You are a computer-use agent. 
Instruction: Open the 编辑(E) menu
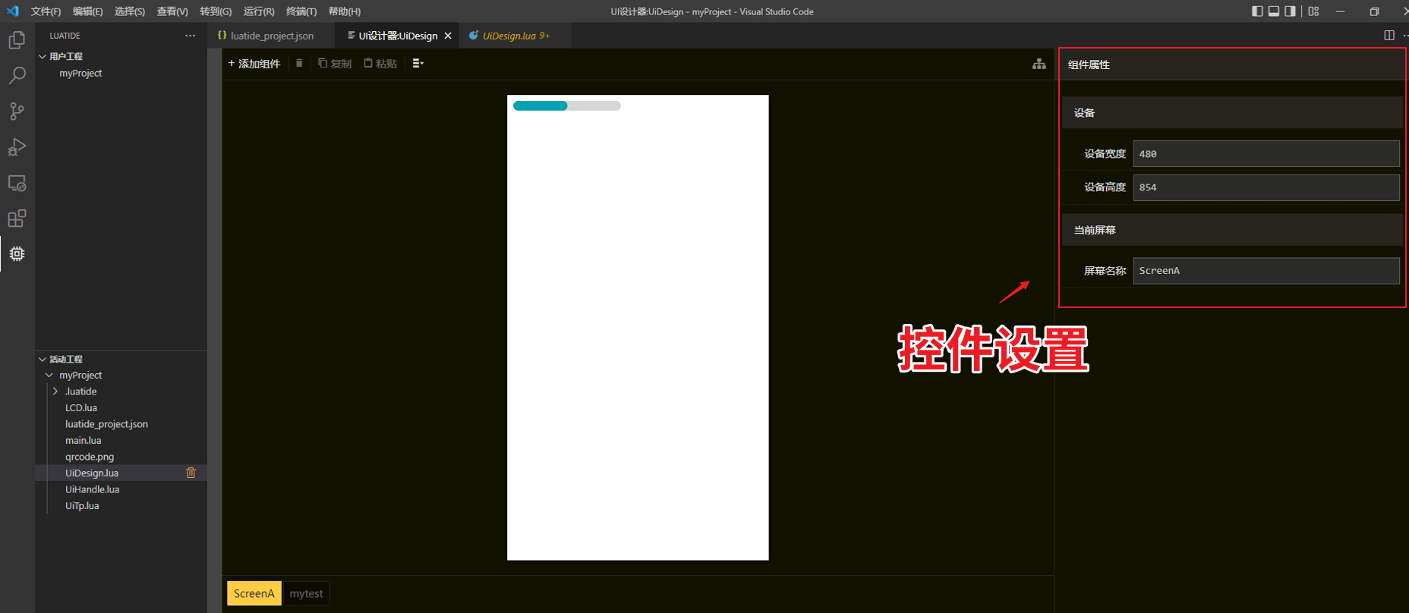(x=87, y=11)
